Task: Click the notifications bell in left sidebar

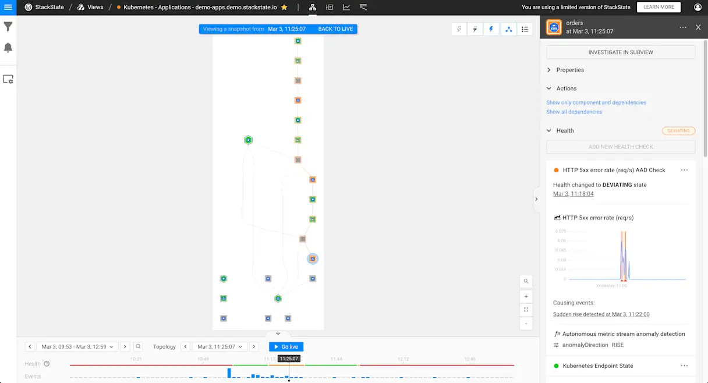Action: tap(8, 47)
